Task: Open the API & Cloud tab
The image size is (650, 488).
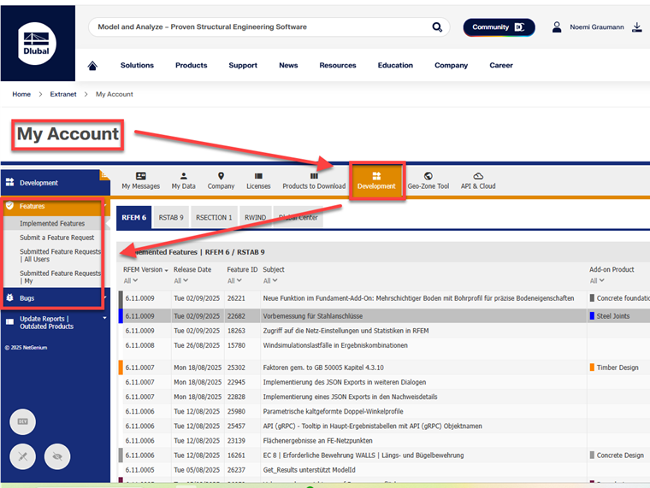Action: click(478, 180)
